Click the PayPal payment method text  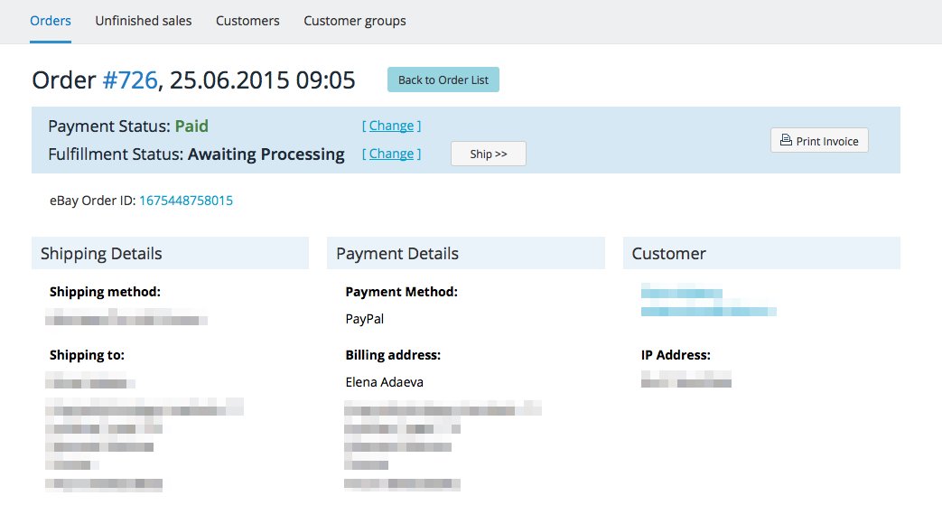pos(365,319)
